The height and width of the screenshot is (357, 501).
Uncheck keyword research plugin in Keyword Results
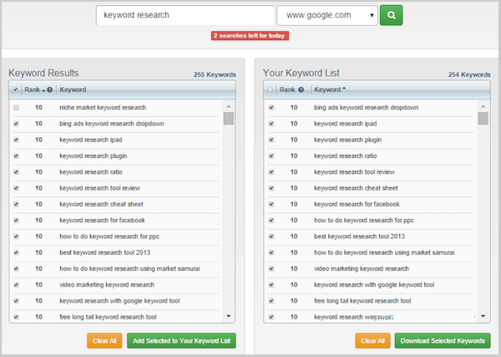click(x=17, y=156)
